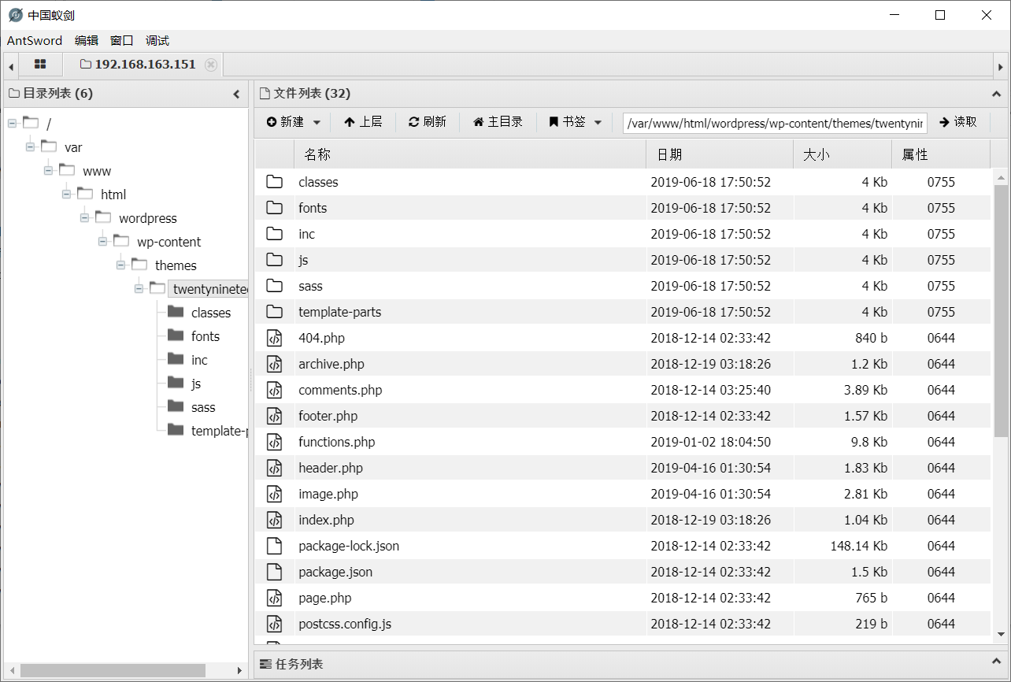Collapse the themes tree node
The height and width of the screenshot is (682, 1011).
[x=121, y=265]
